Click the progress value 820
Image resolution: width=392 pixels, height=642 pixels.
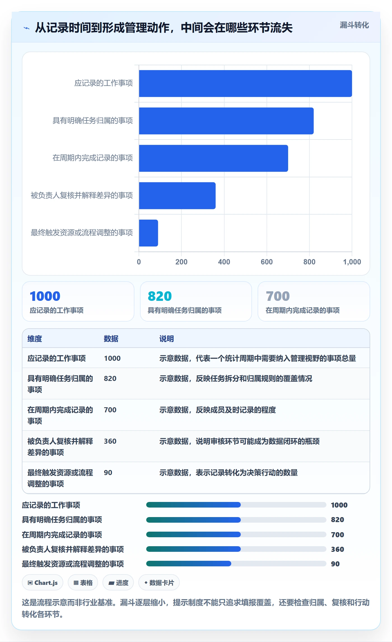(x=337, y=520)
